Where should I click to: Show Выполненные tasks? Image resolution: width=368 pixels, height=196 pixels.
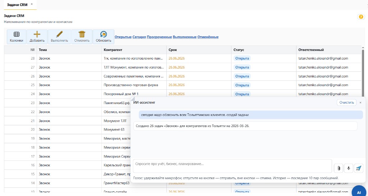coord(185,37)
